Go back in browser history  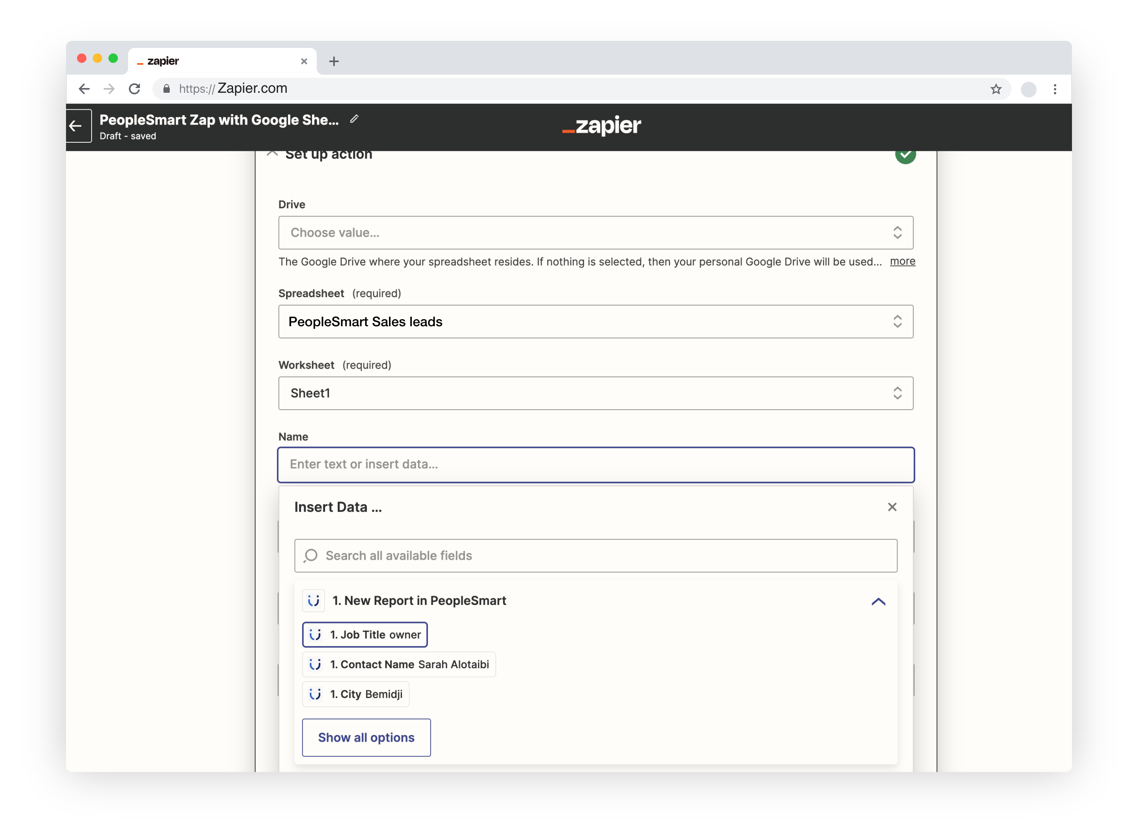click(84, 89)
